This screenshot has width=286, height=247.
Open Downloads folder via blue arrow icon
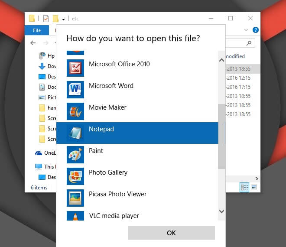pos(42,66)
